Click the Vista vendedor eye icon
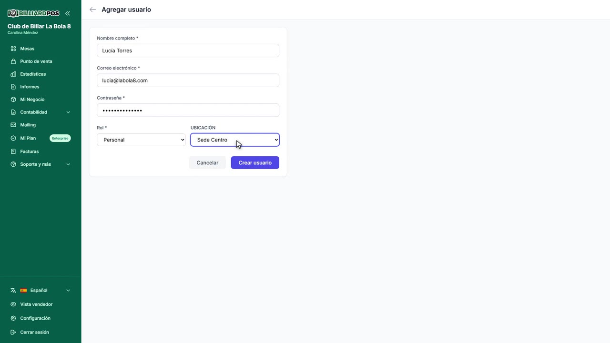The image size is (610, 343). tap(13, 304)
